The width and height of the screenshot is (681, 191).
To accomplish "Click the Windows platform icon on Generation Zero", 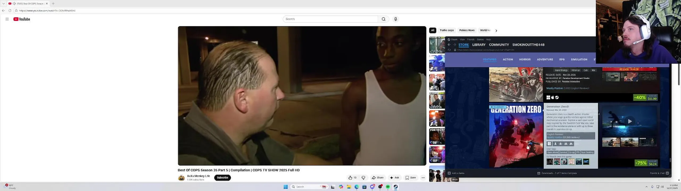I will point(549,144).
